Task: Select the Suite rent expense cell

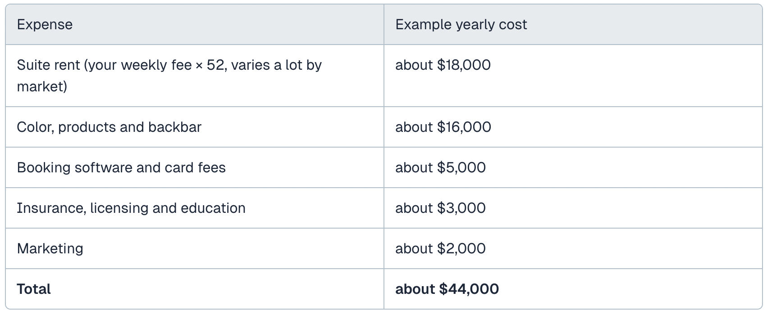Action: coord(195,76)
